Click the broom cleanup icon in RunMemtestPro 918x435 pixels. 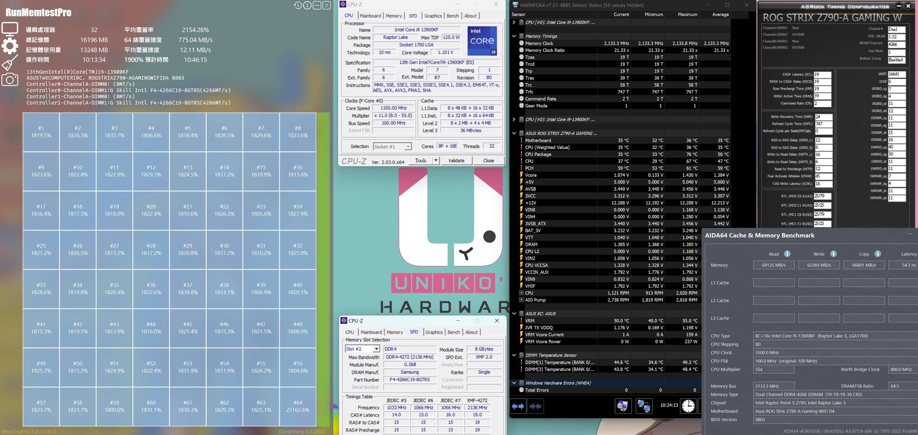click(10, 62)
